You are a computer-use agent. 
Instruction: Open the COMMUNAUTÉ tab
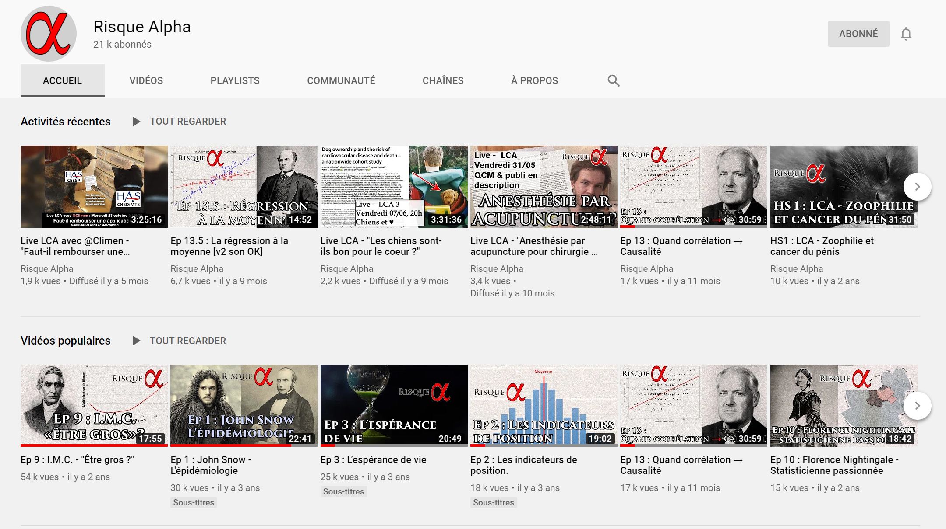tap(341, 80)
